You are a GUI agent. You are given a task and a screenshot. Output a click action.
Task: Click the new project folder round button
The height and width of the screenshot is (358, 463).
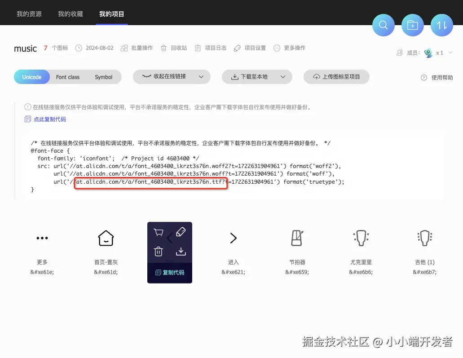[413, 25]
